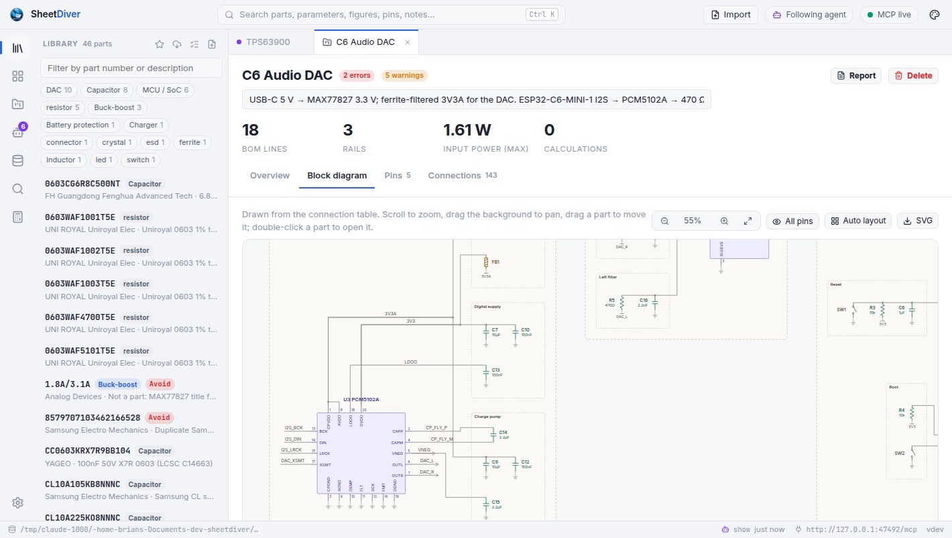This screenshot has width=952, height=538.
Task: Toggle the Buck-boost 3 filter chip
Action: [x=117, y=107]
